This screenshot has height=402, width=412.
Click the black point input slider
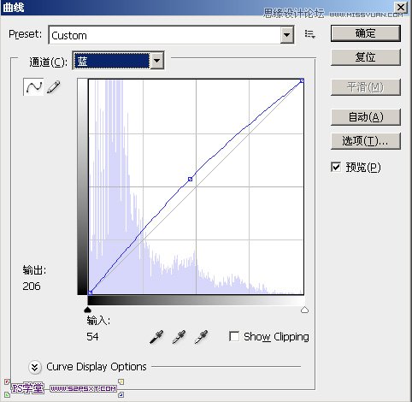pos(88,310)
